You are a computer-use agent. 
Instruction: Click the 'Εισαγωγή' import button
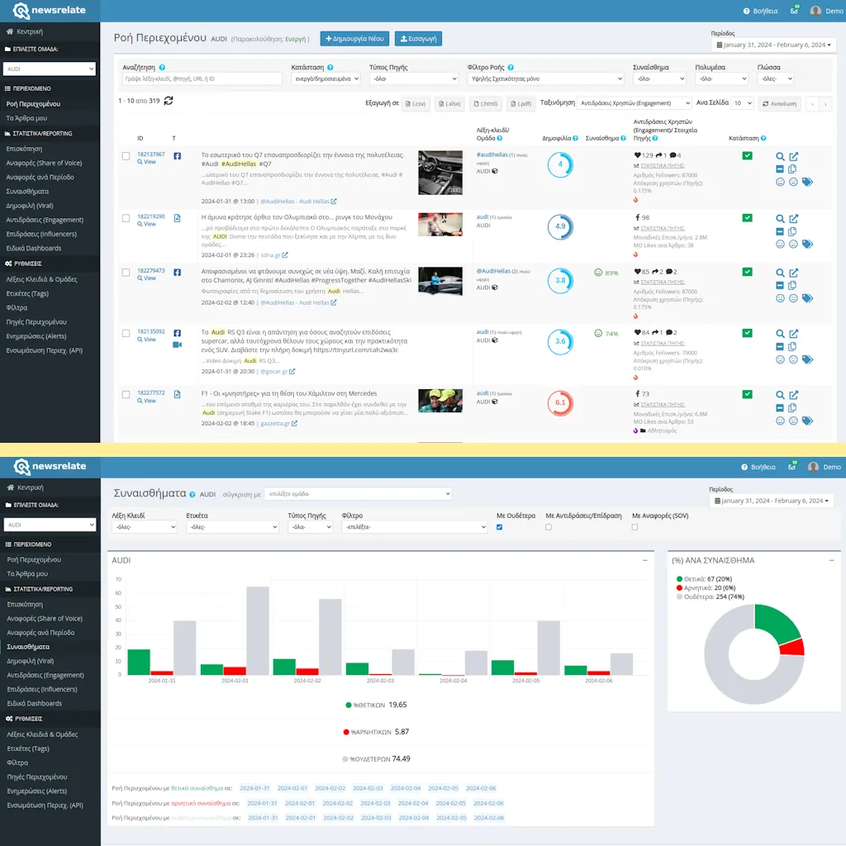coord(418,39)
